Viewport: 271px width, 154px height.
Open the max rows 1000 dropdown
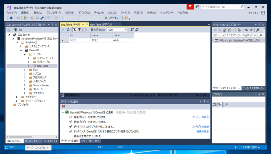click(126, 30)
